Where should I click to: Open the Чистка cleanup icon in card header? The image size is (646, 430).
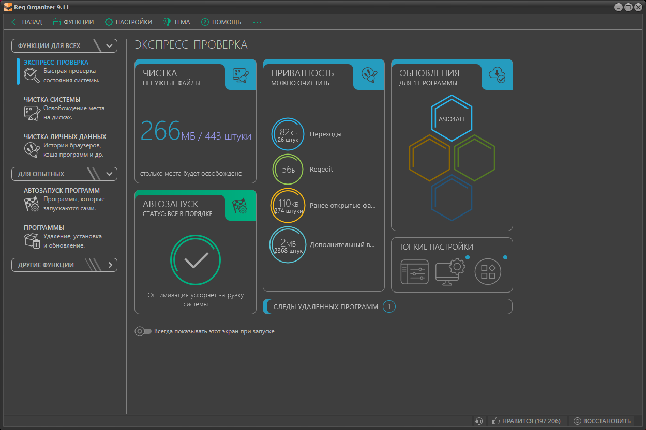(x=241, y=75)
